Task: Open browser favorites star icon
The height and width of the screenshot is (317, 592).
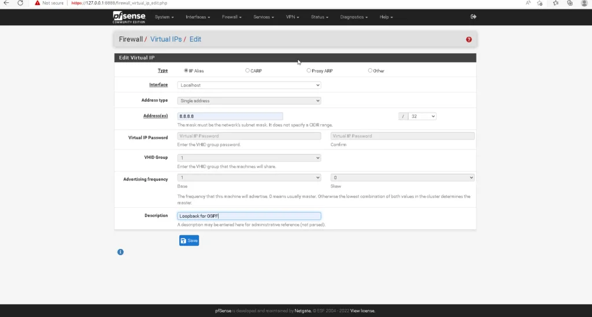Action: point(556,3)
